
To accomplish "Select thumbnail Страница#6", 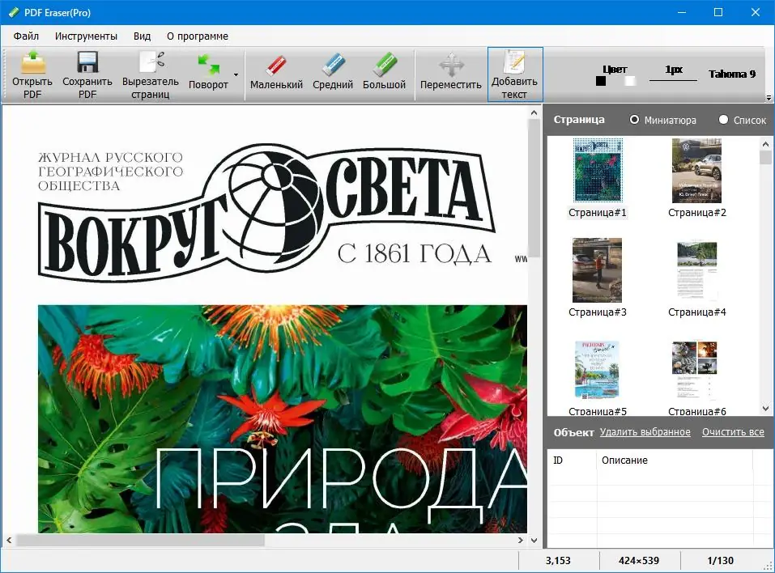I will pos(697,378).
